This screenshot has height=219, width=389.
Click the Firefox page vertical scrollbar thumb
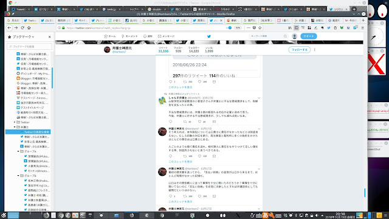pos(365,193)
